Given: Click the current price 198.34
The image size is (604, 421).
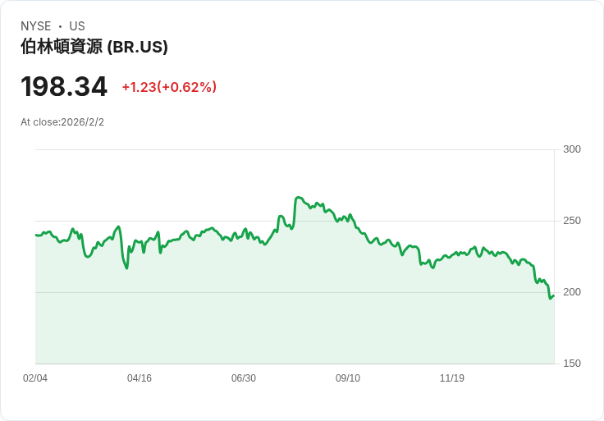Looking at the screenshot, I should [64, 87].
